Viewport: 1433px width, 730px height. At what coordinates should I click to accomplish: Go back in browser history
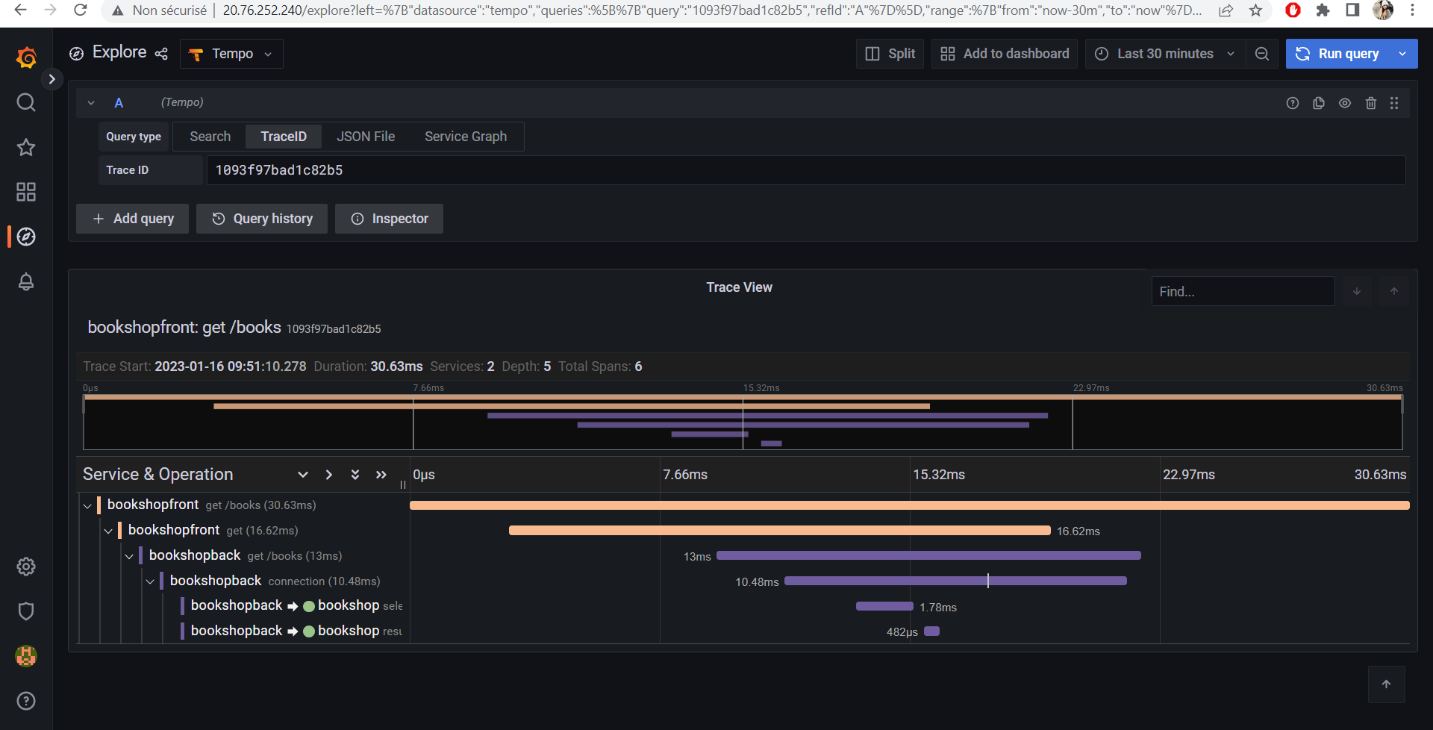pyautogui.click(x=20, y=10)
